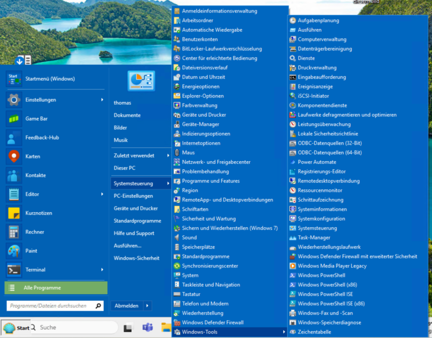The image size is (432, 338).
Task: Click the Task View taskbar icon
Action: coord(129,328)
